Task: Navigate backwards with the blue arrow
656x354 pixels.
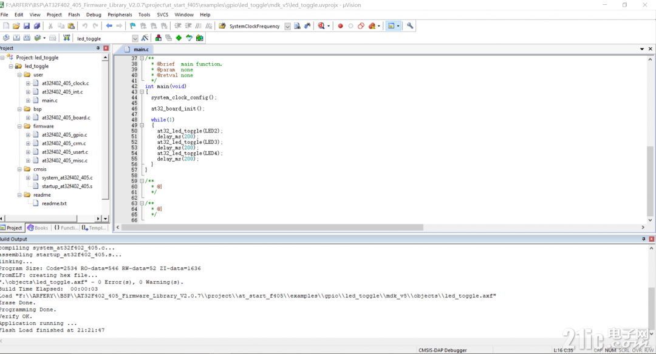Action: click(109, 26)
